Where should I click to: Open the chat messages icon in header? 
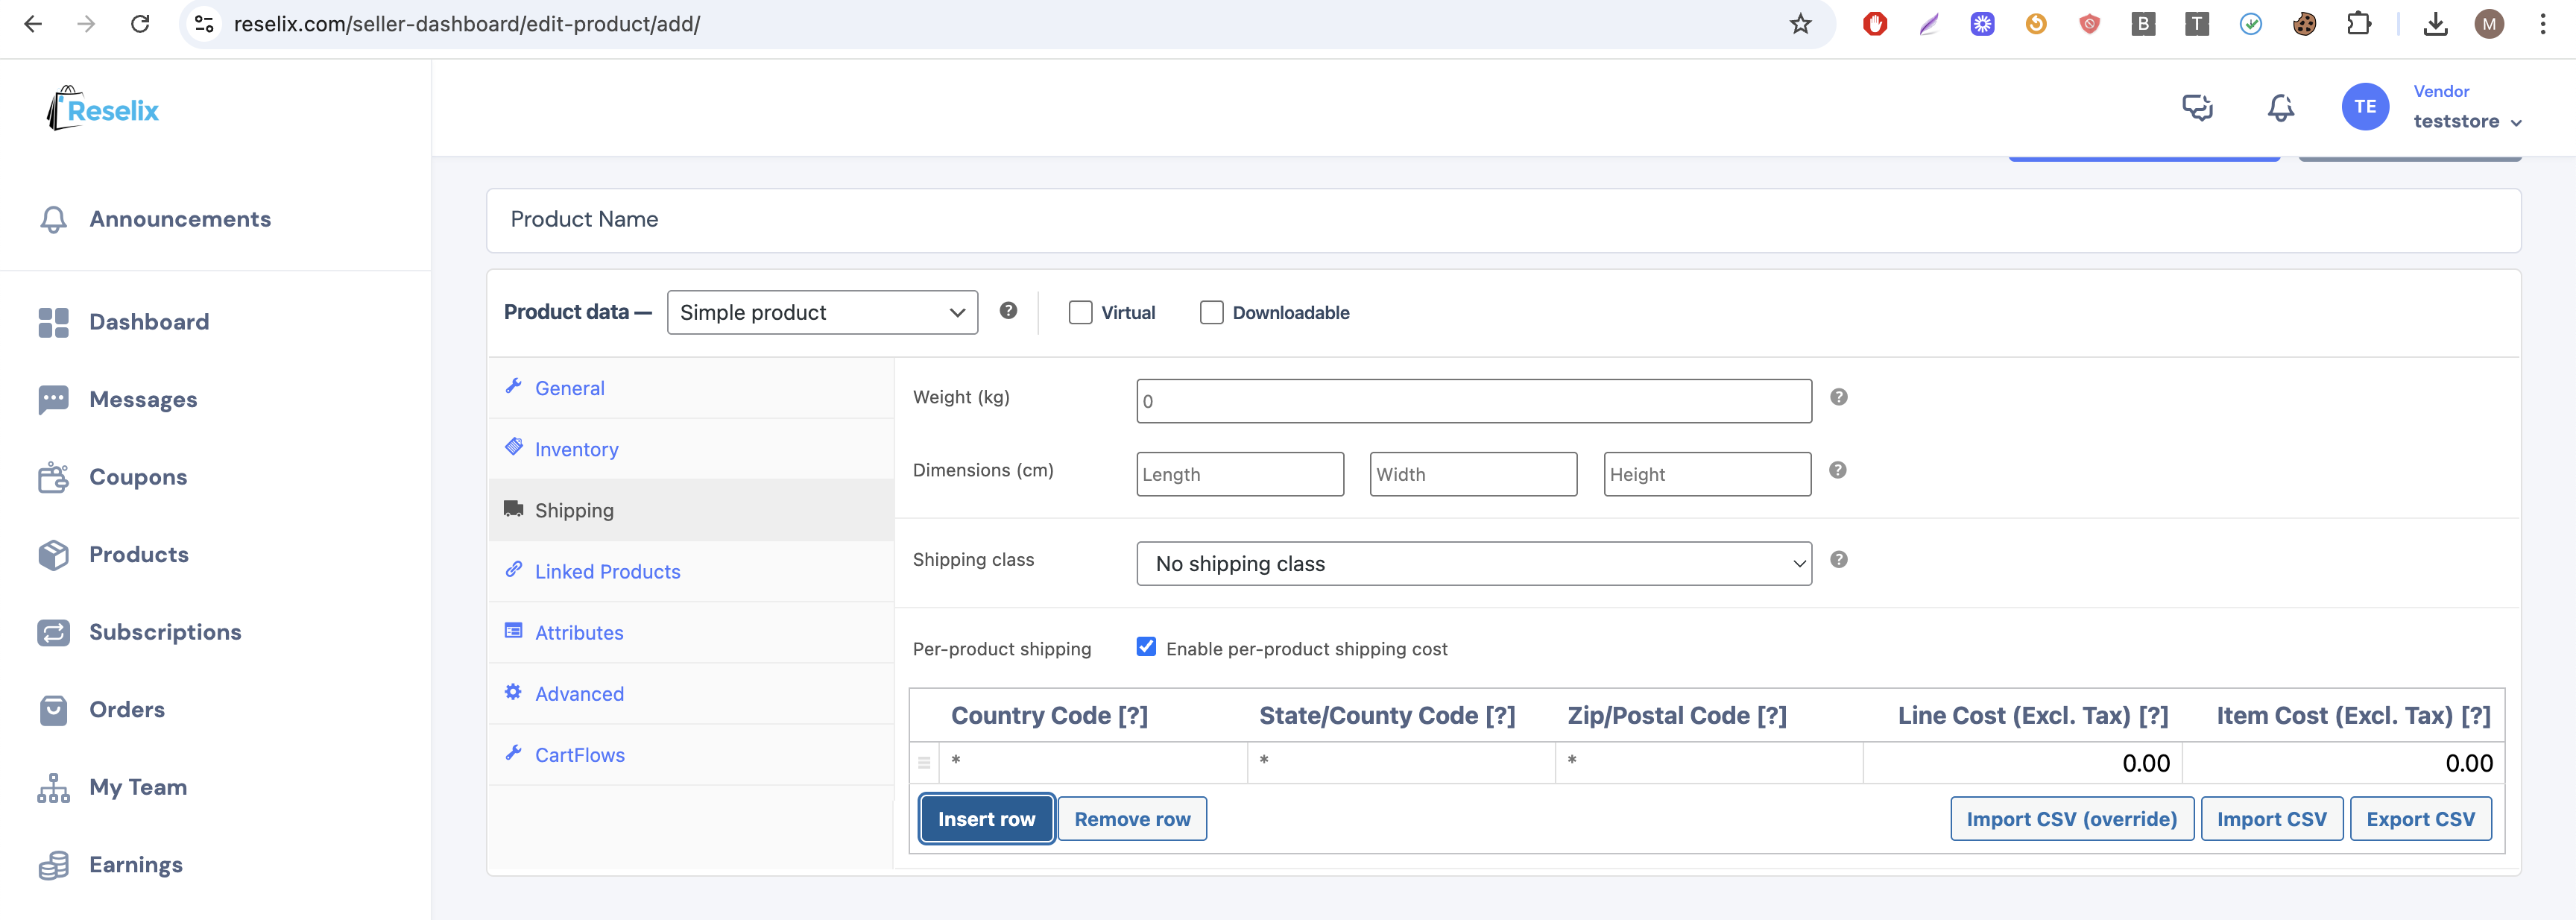click(2197, 107)
